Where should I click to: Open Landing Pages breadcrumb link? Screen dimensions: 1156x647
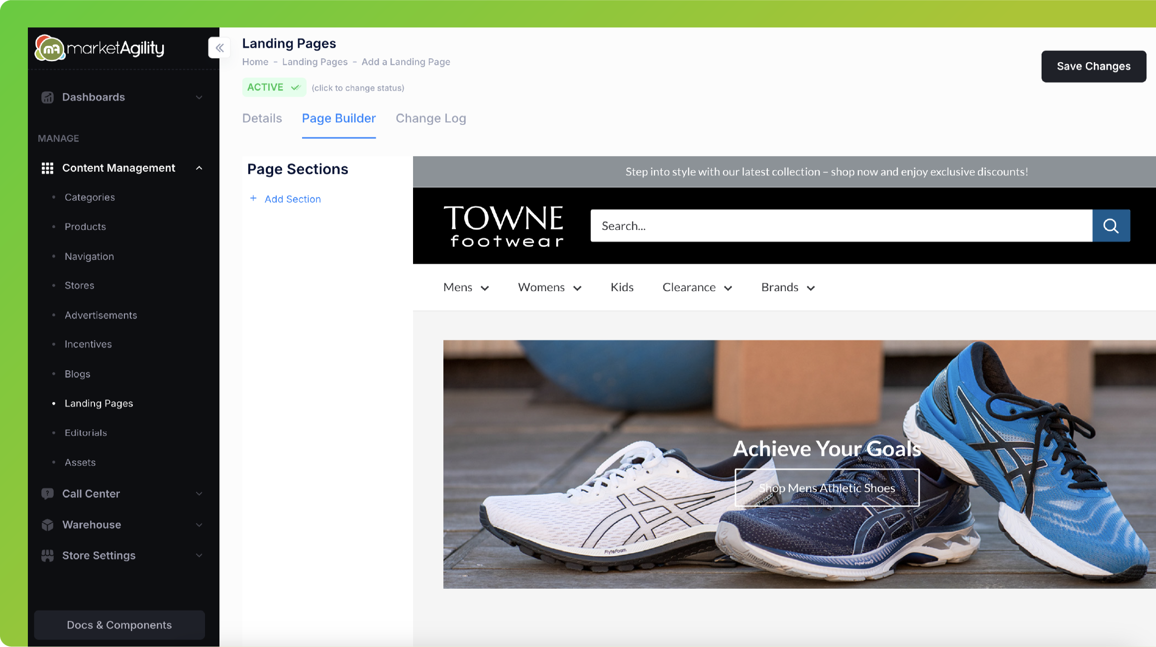[315, 62]
